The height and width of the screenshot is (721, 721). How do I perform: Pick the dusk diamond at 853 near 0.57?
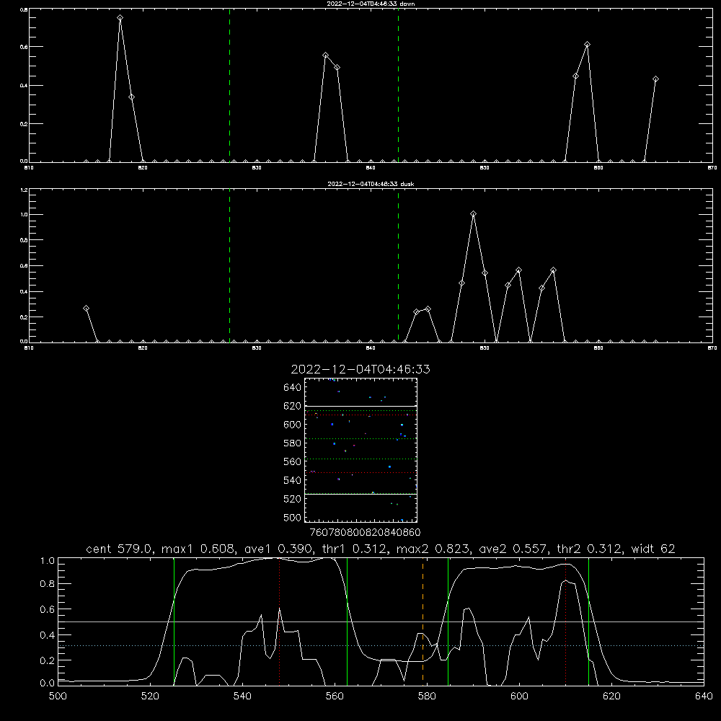point(518,270)
